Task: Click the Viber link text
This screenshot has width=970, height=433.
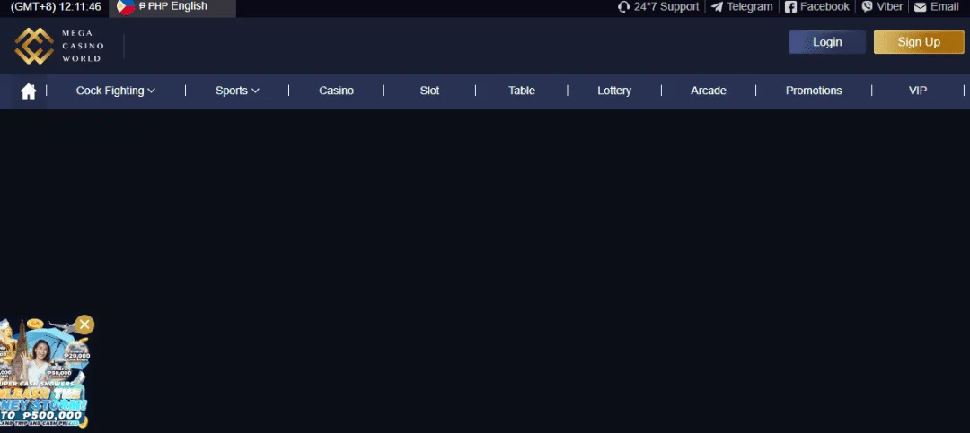Action: coord(889,7)
